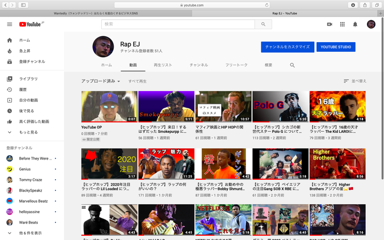Open the notifications bell
Viewport: 384px width, 240px height.
pyautogui.click(x=355, y=24)
